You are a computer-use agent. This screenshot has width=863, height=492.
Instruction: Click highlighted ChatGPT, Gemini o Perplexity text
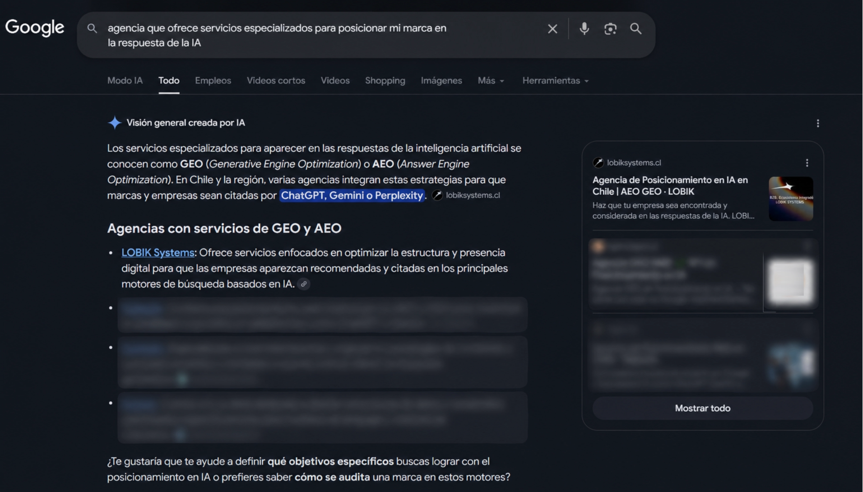pyautogui.click(x=352, y=195)
